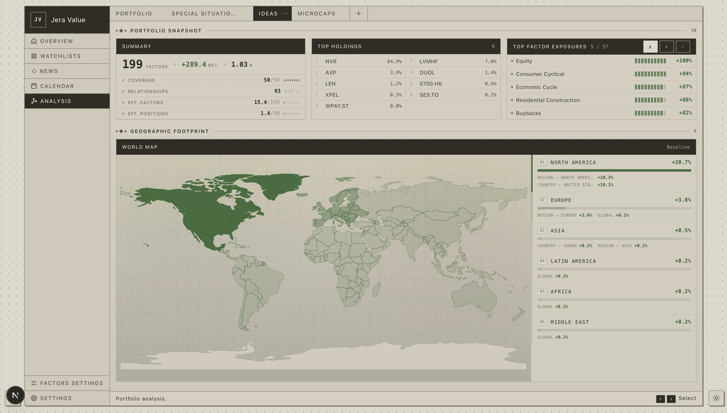Click the diamond bullet beside Buybacks

point(512,113)
